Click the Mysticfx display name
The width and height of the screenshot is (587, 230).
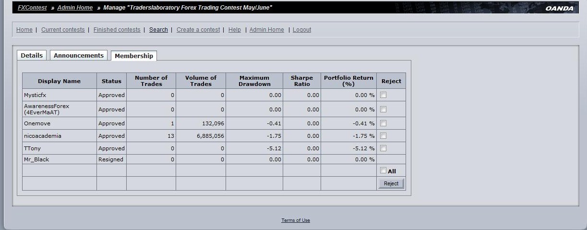click(35, 95)
